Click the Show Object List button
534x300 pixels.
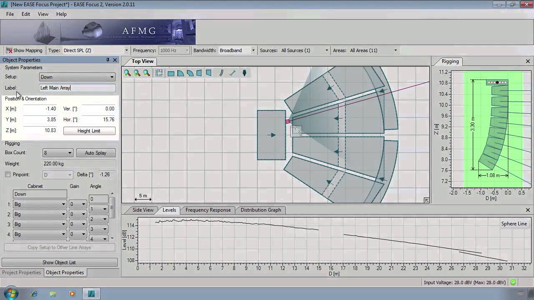(59, 262)
